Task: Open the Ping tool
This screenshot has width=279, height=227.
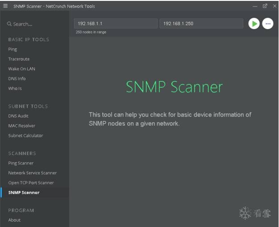Action: (x=12, y=49)
